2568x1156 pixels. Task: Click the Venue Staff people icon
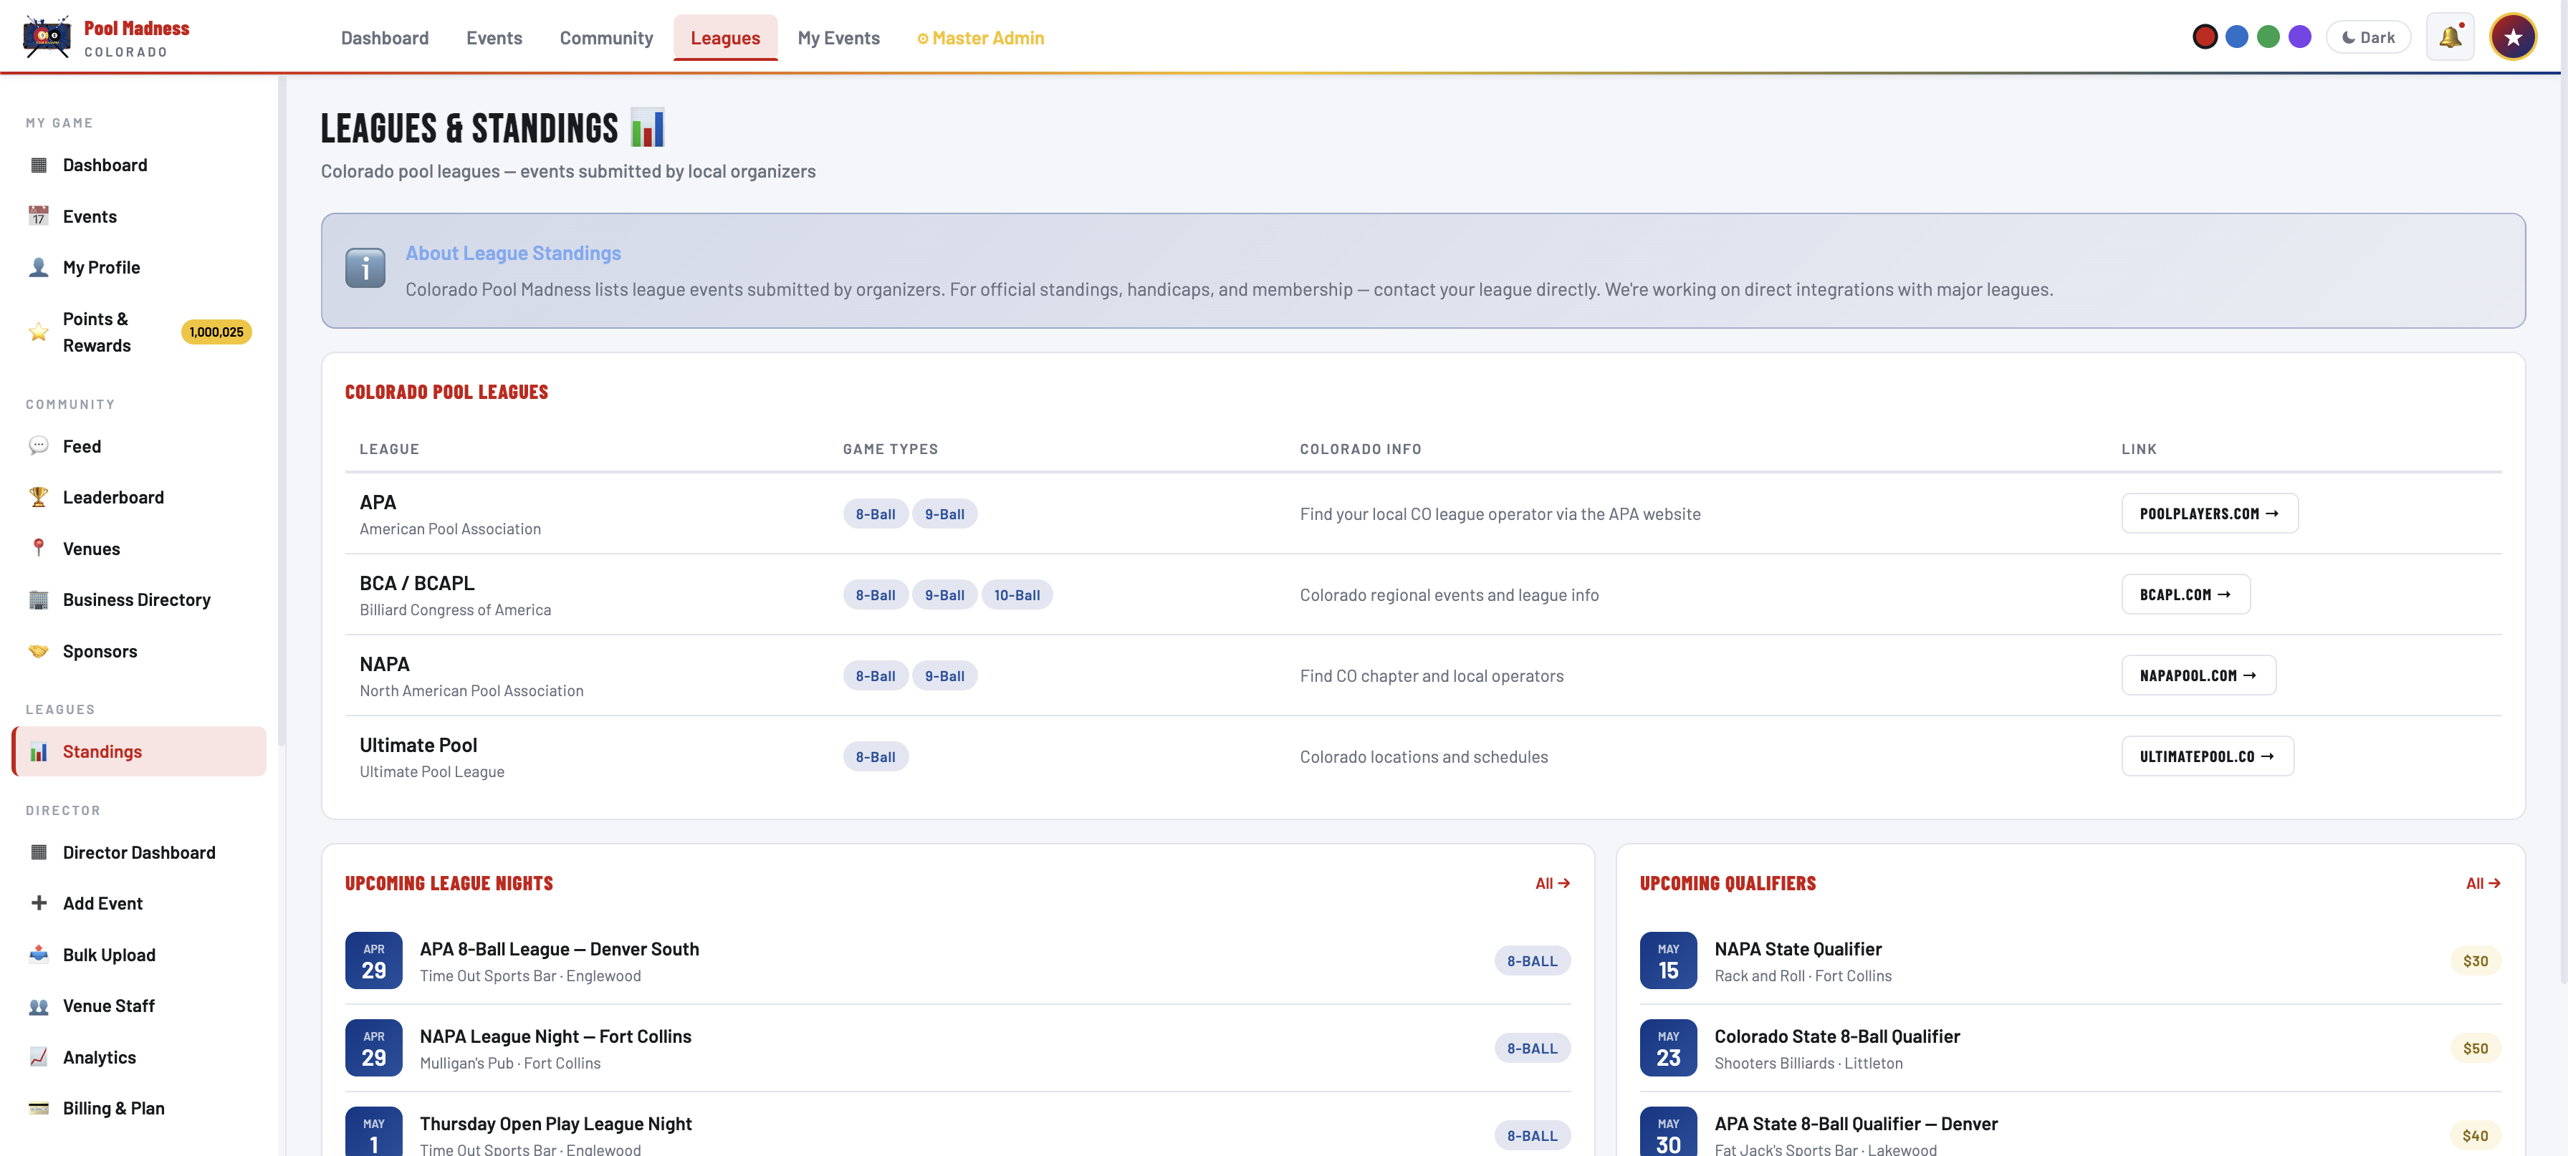click(x=39, y=1006)
